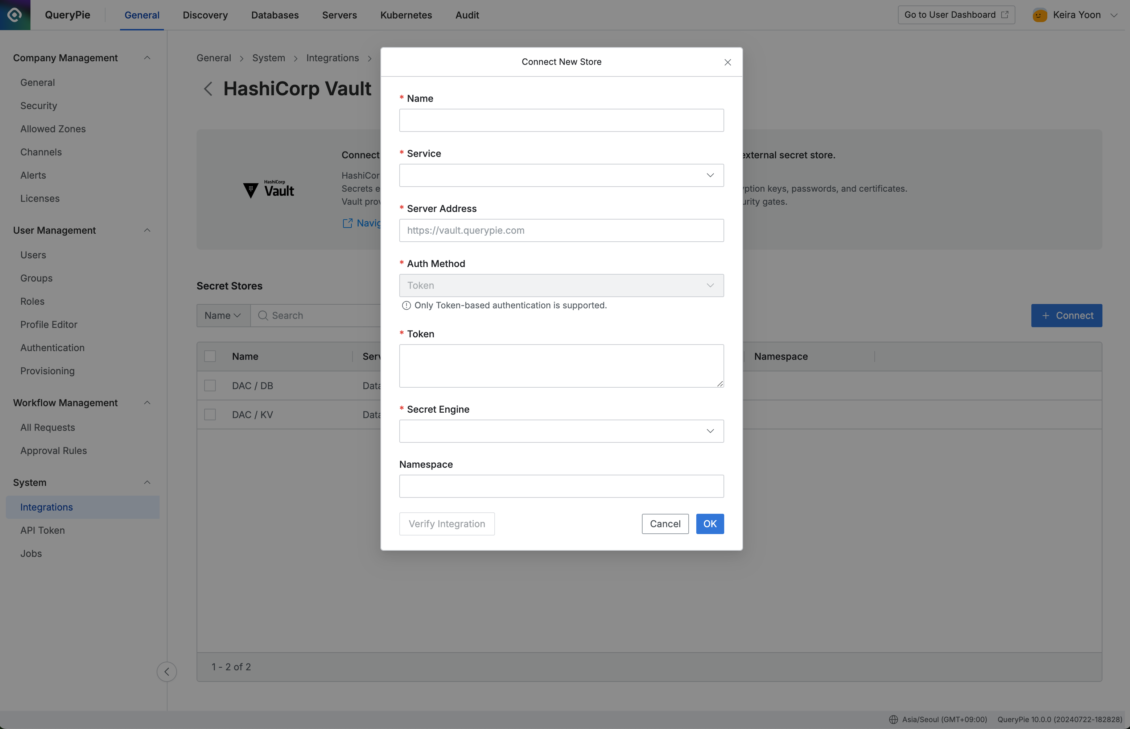Switch to the Discovery tab
Image resolution: width=1130 pixels, height=729 pixels.
(205, 15)
